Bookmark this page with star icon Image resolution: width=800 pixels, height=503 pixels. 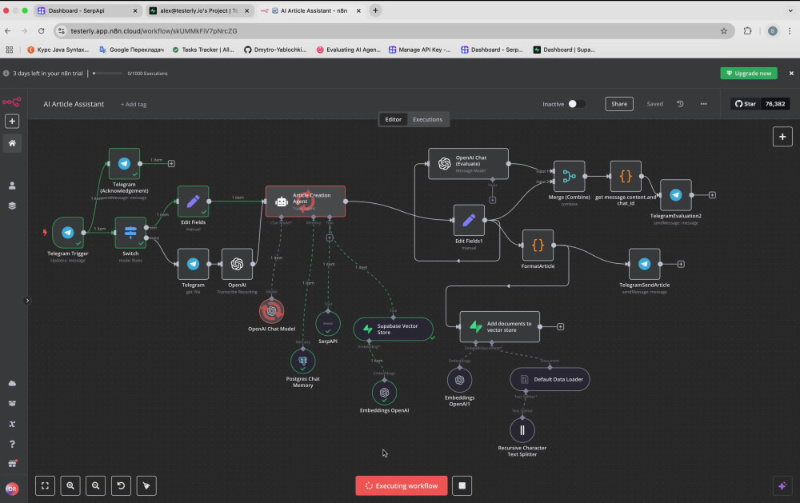(x=723, y=31)
